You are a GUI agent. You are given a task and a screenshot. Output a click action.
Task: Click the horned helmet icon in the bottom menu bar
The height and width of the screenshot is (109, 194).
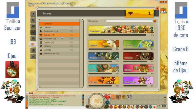coord(142,107)
